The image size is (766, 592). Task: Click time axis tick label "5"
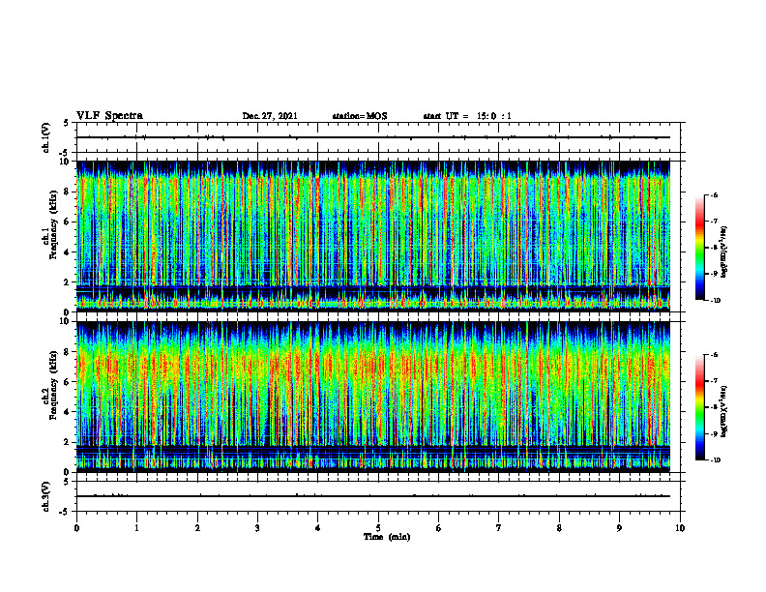point(378,528)
